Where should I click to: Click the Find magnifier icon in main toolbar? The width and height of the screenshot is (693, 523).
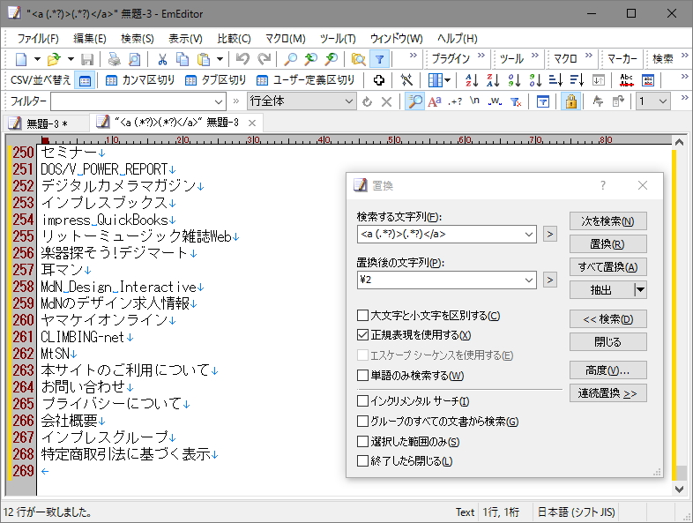[x=290, y=59]
